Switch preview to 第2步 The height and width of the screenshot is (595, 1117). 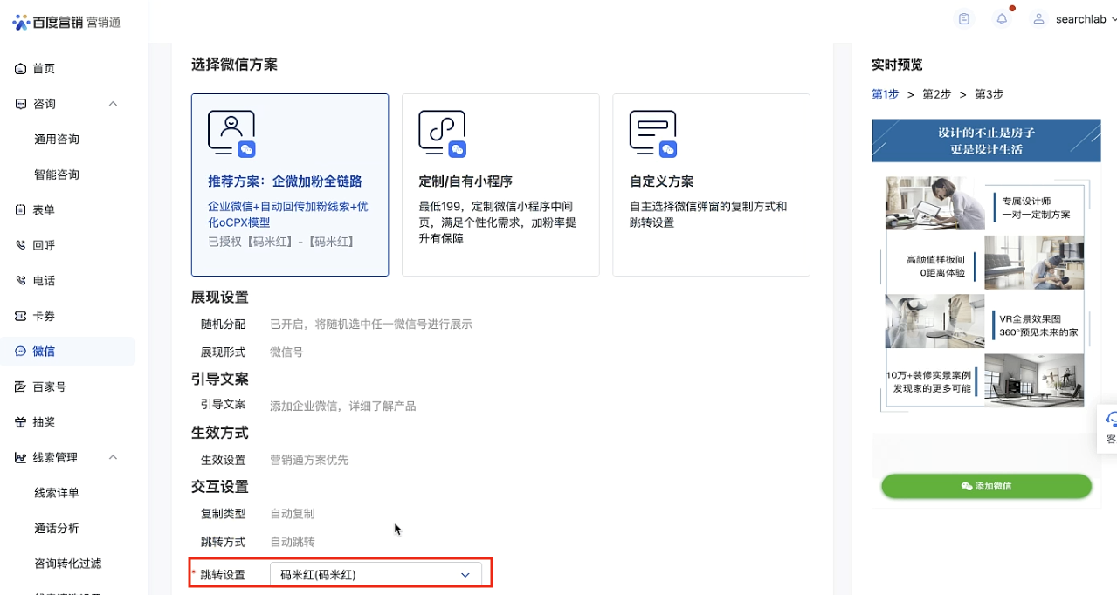[x=936, y=94]
